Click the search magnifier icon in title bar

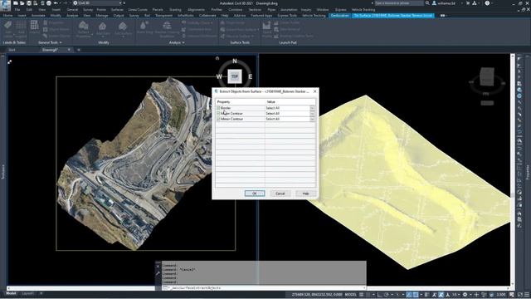[x=427, y=3]
